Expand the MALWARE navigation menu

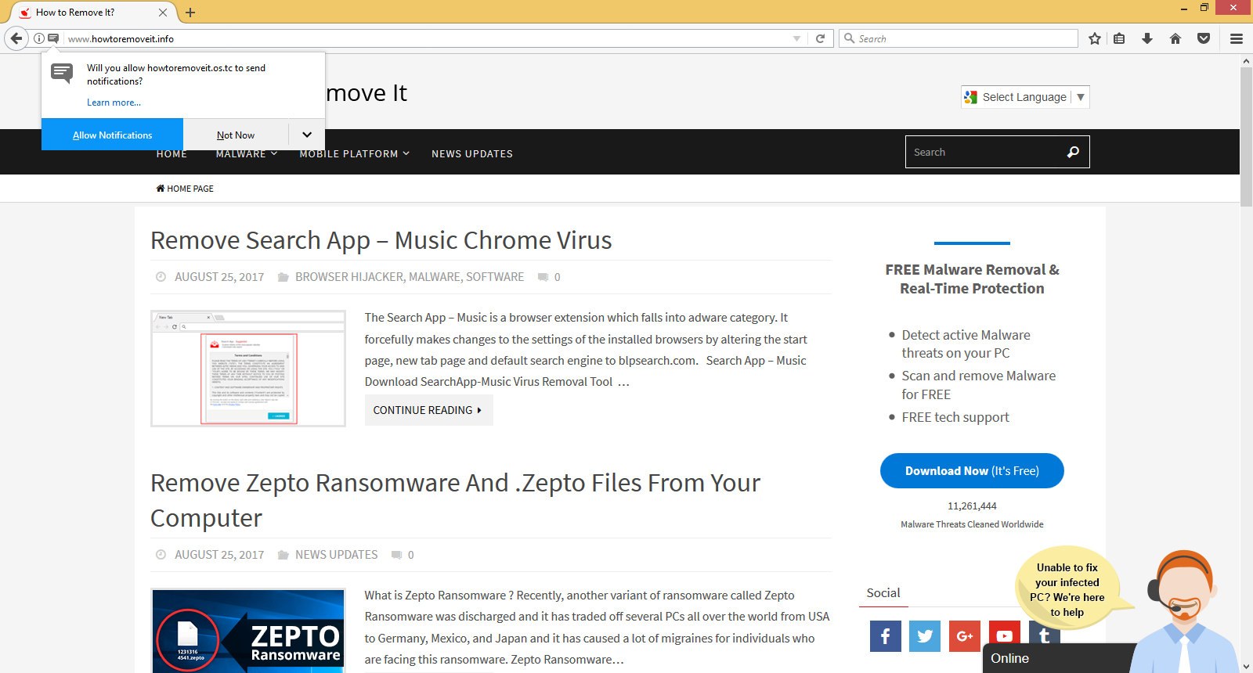[x=246, y=154]
